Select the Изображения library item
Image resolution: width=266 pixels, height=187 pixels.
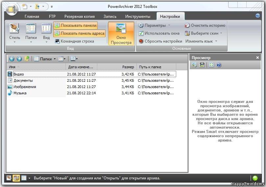click(x=92, y=87)
